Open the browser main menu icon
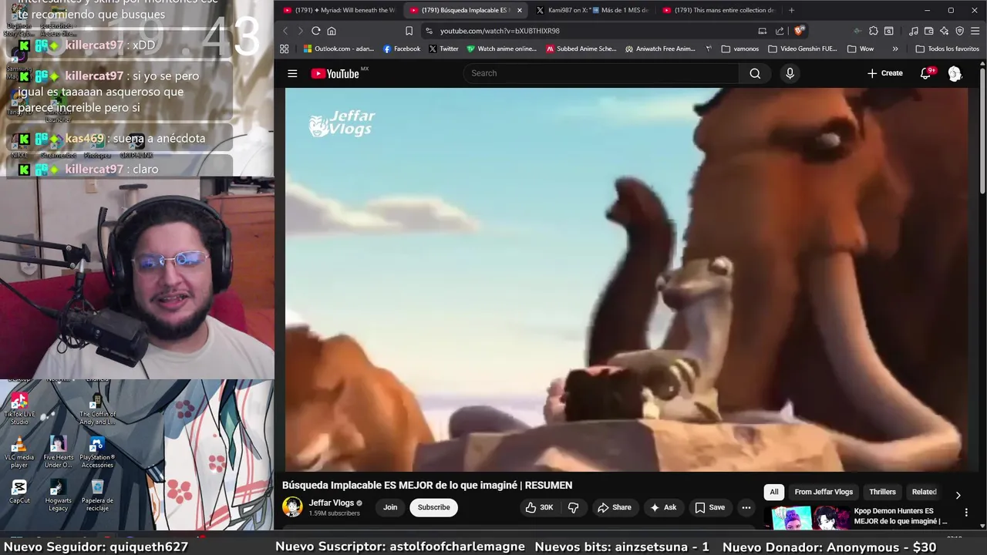 (975, 31)
